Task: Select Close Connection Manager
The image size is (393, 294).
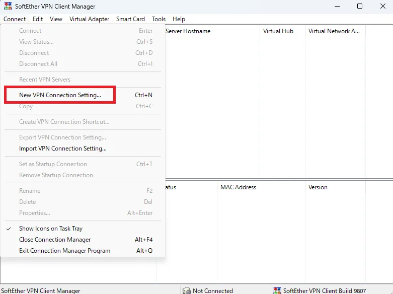Action: (83, 240)
